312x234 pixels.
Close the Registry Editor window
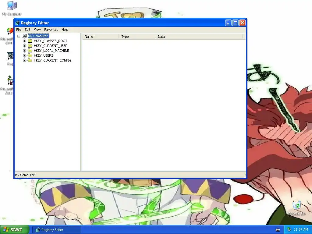click(242, 23)
